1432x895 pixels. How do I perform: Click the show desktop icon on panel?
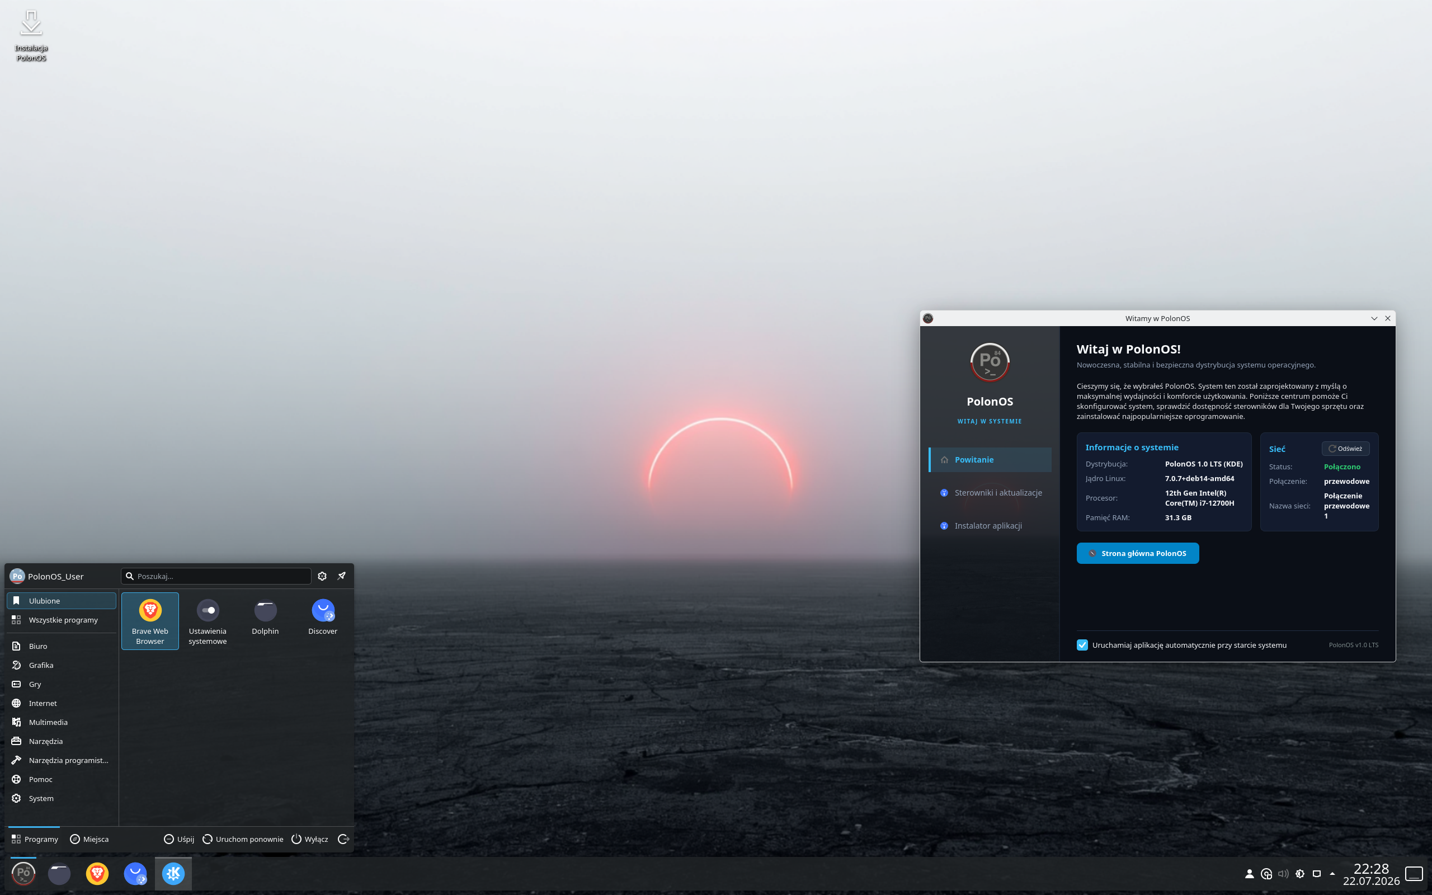pos(1414,874)
